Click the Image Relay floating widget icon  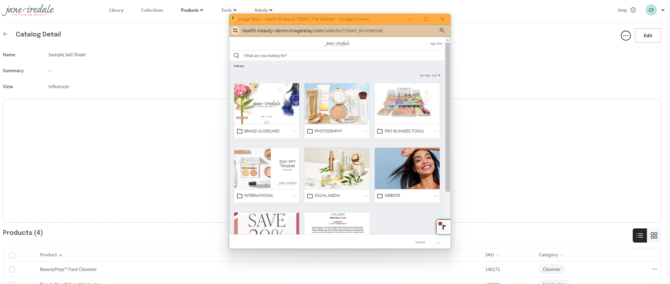pyautogui.click(x=443, y=227)
